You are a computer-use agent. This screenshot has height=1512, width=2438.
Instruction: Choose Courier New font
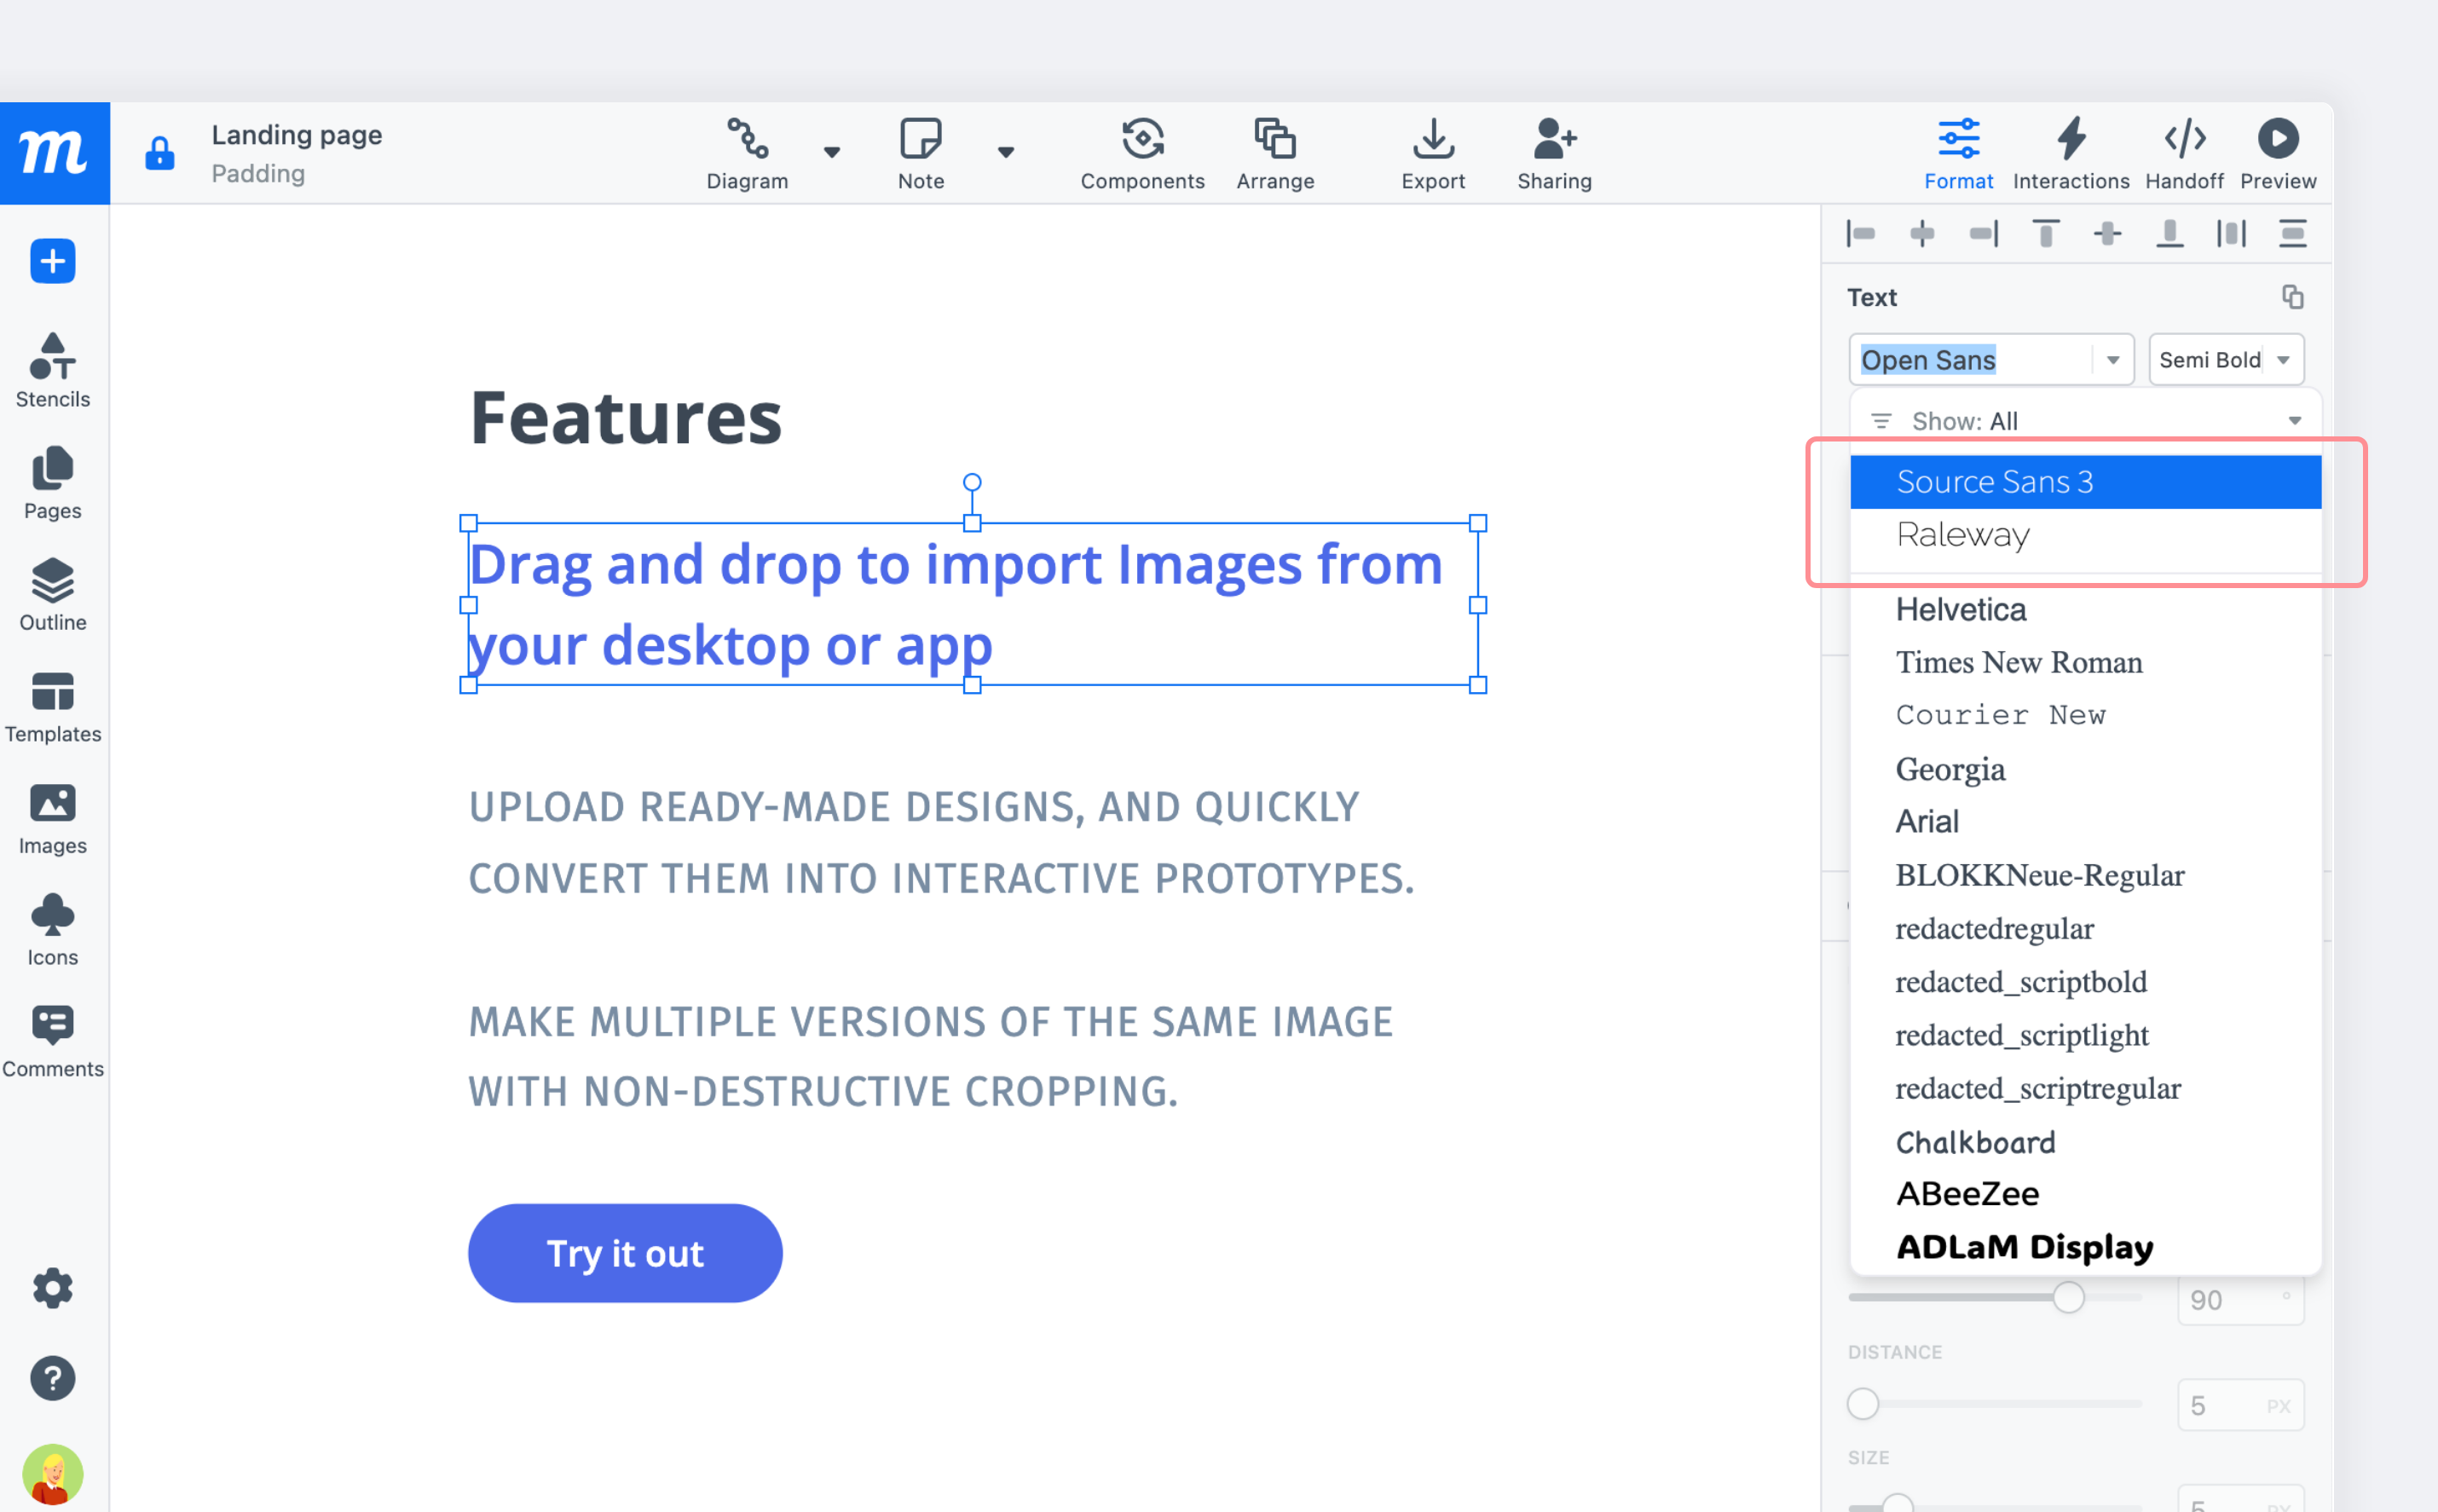(2086, 715)
